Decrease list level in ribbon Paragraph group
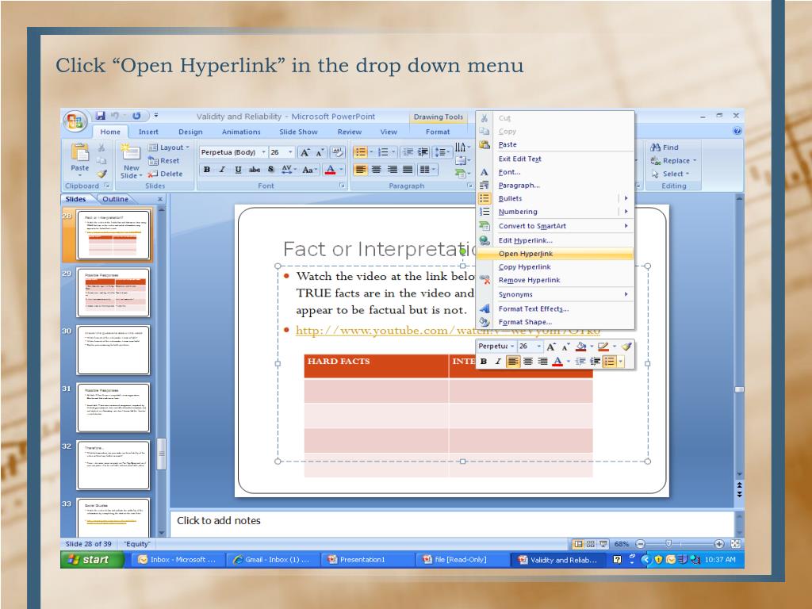The height and width of the screenshot is (609, 812). pos(408,152)
